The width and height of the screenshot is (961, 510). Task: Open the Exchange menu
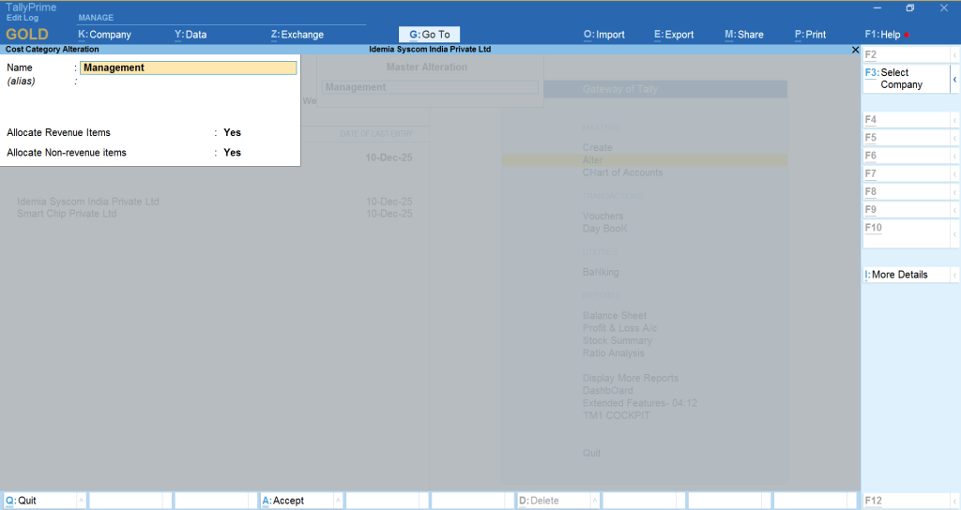[297, 35]
